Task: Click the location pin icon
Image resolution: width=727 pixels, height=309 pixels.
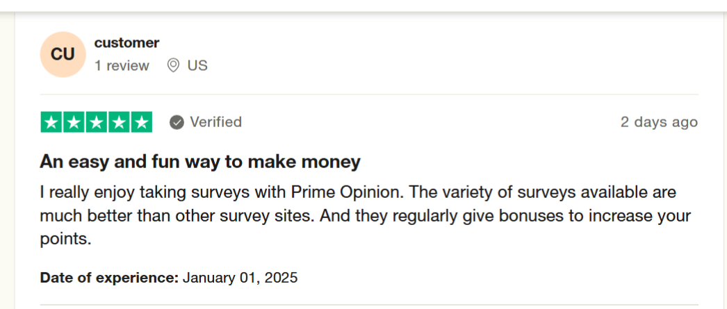Action: (173, 66)
